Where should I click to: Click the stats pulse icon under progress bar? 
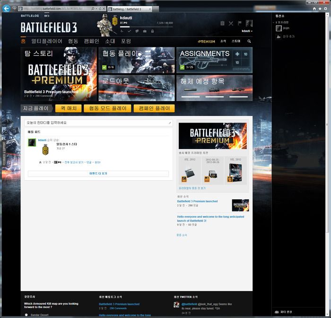[x=122, y=31]
